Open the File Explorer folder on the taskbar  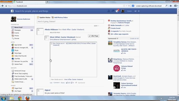[12, 98]
